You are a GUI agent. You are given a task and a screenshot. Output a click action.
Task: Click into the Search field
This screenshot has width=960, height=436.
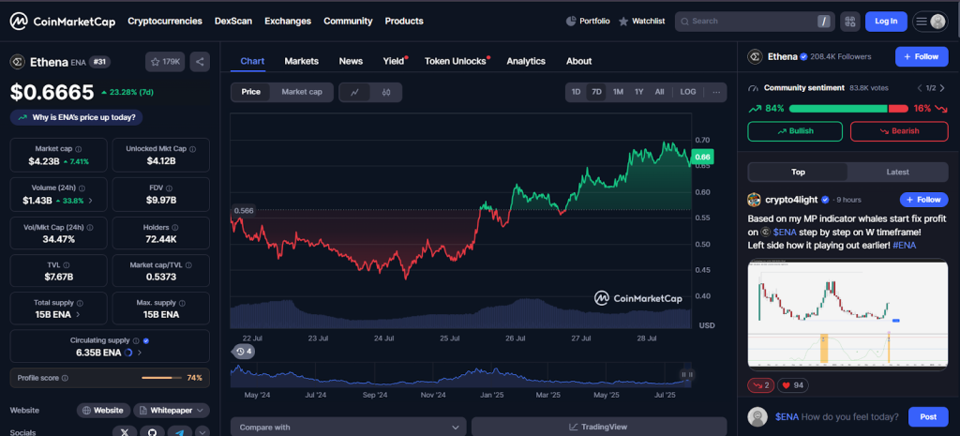point(755,22)
